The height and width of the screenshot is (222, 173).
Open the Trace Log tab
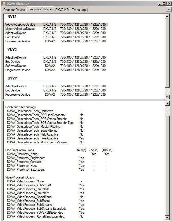click(x=79, y=10)
